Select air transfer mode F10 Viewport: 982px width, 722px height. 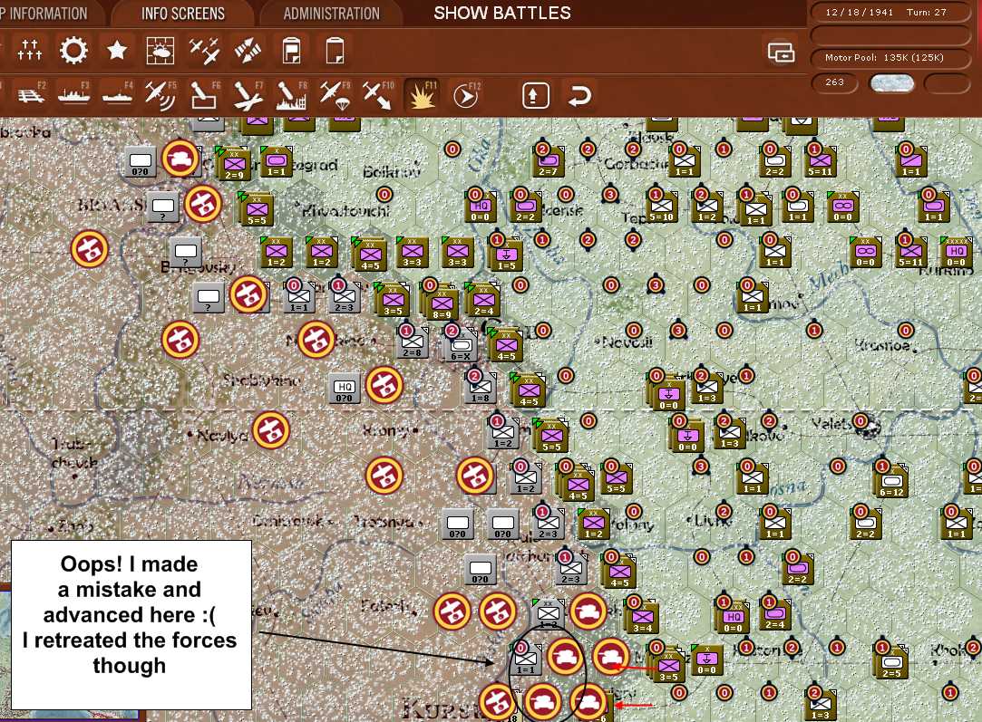pyautogui.click(x=378, y=95)
